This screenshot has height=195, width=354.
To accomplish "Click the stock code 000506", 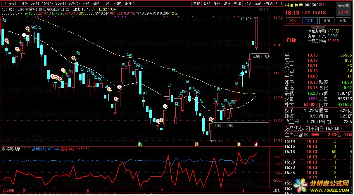I will point(311,5).
